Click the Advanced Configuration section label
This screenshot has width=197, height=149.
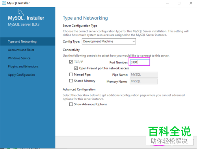tap(79, 89)
